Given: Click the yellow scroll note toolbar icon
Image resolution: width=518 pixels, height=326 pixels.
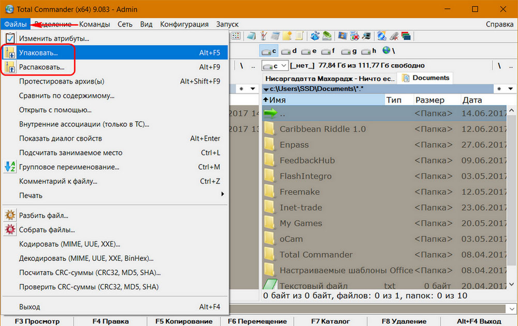Looking at the screenshot, I should point(299,36).
